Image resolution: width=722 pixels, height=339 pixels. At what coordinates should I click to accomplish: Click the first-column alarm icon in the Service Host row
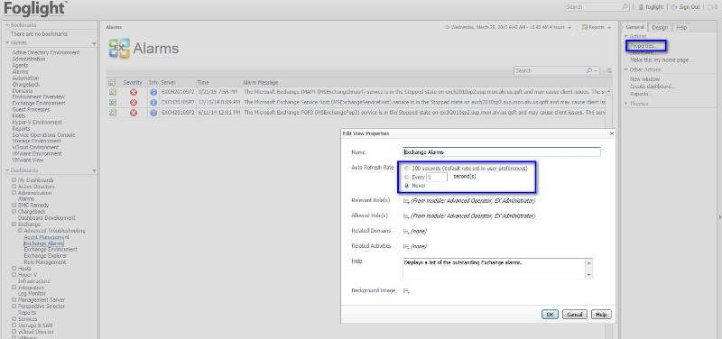[x=112, y=102]
